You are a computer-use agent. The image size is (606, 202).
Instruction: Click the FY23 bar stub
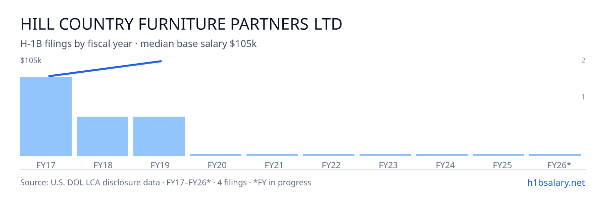[385, 155]
